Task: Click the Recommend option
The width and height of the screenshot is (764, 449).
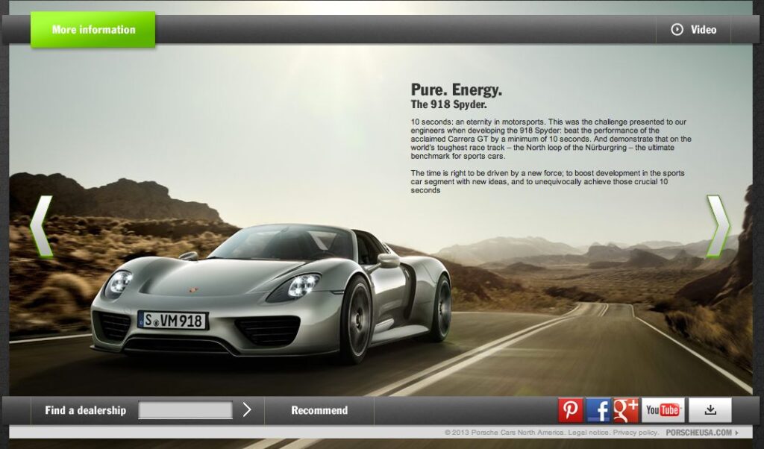Action: pos(319,409)
